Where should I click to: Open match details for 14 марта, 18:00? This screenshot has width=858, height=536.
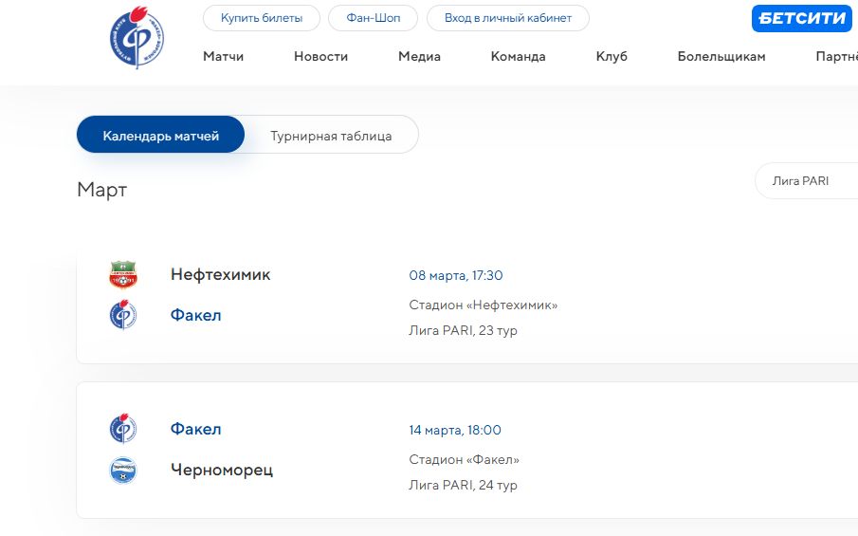click(455, 430)
